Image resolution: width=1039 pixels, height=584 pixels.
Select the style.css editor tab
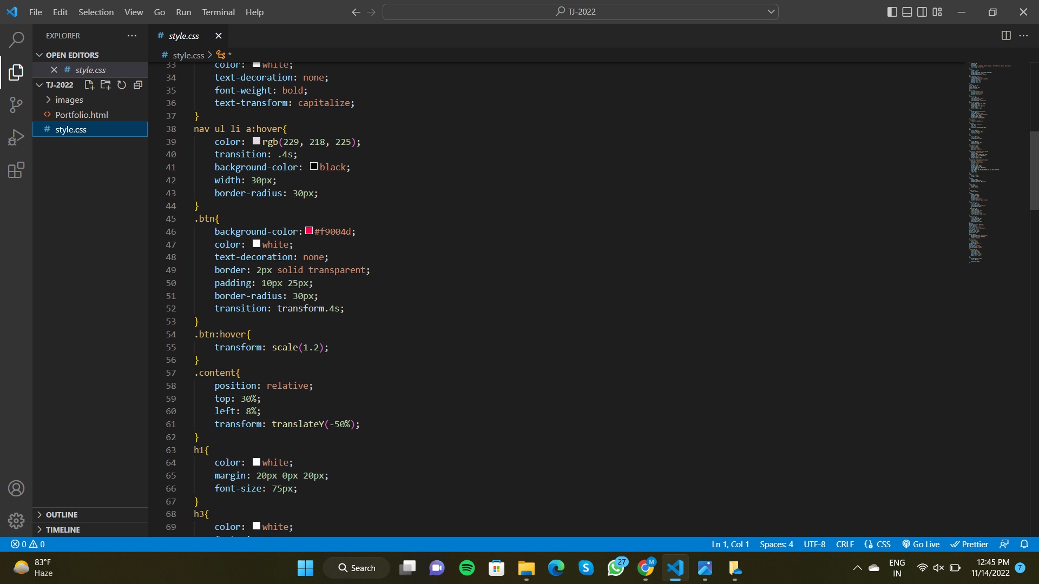(x=184, y=36)
